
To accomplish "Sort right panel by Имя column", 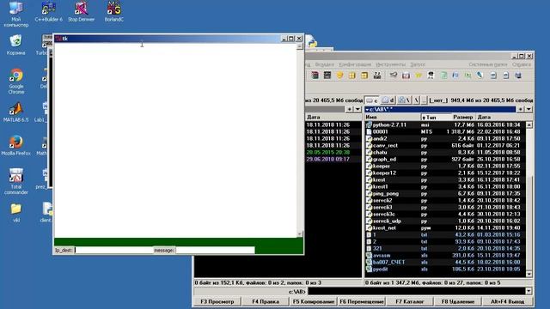I will (x=392, y=117).
